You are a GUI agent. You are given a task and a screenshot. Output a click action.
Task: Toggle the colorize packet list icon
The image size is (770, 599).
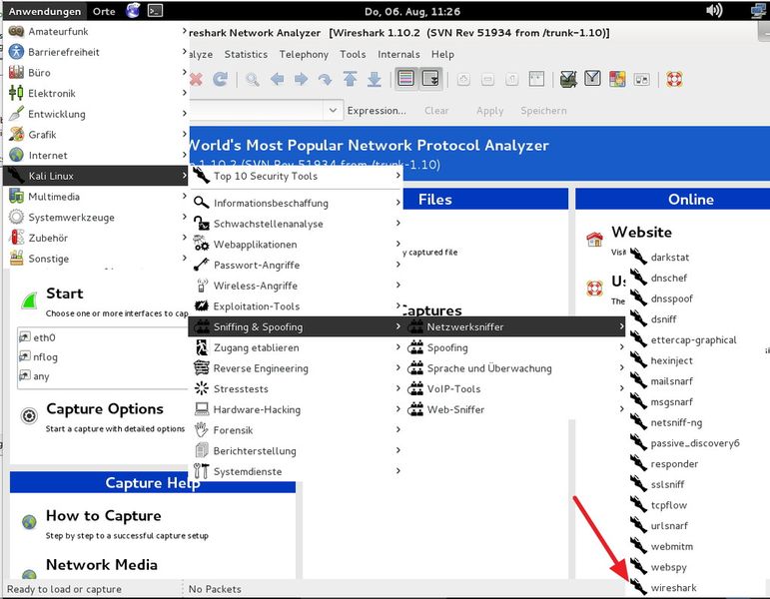[406, 78]
